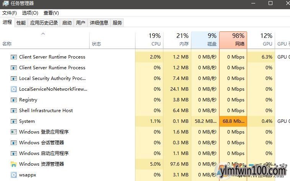Screen dimensions: 290x181
Task: Click the 1.1% CPU cell of System
Action: 149,121
